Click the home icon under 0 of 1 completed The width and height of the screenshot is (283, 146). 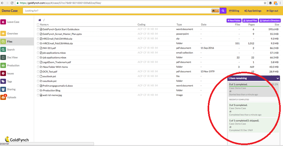(x=230, y=91)
